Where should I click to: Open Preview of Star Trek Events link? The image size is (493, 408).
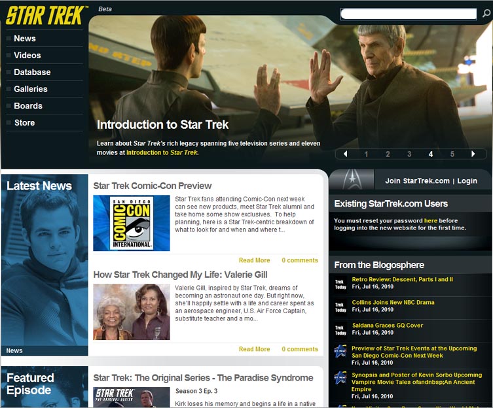point(414,352)
